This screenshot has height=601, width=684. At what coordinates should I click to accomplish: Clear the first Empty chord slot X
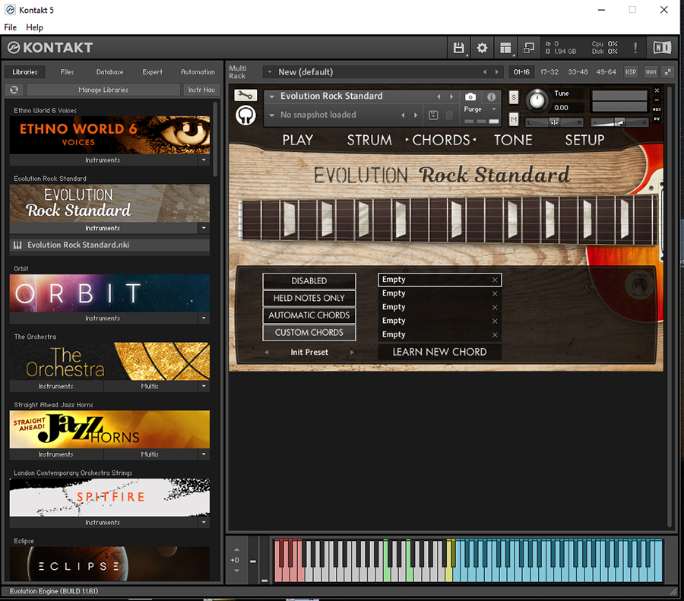[495, 280]
